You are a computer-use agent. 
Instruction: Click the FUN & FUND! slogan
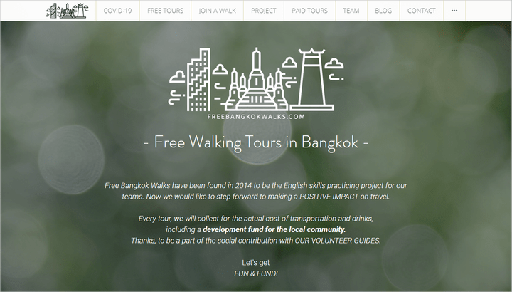point(256,273)
